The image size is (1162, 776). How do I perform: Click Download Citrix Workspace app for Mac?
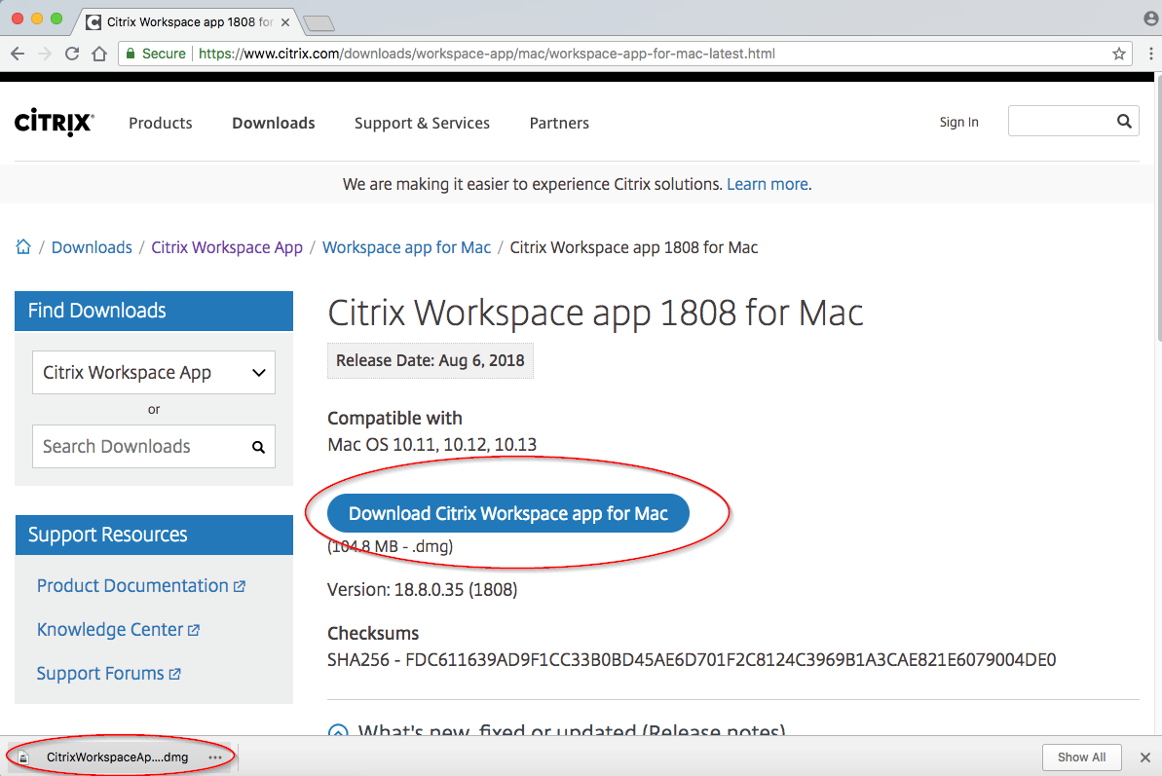coord(508,513)
